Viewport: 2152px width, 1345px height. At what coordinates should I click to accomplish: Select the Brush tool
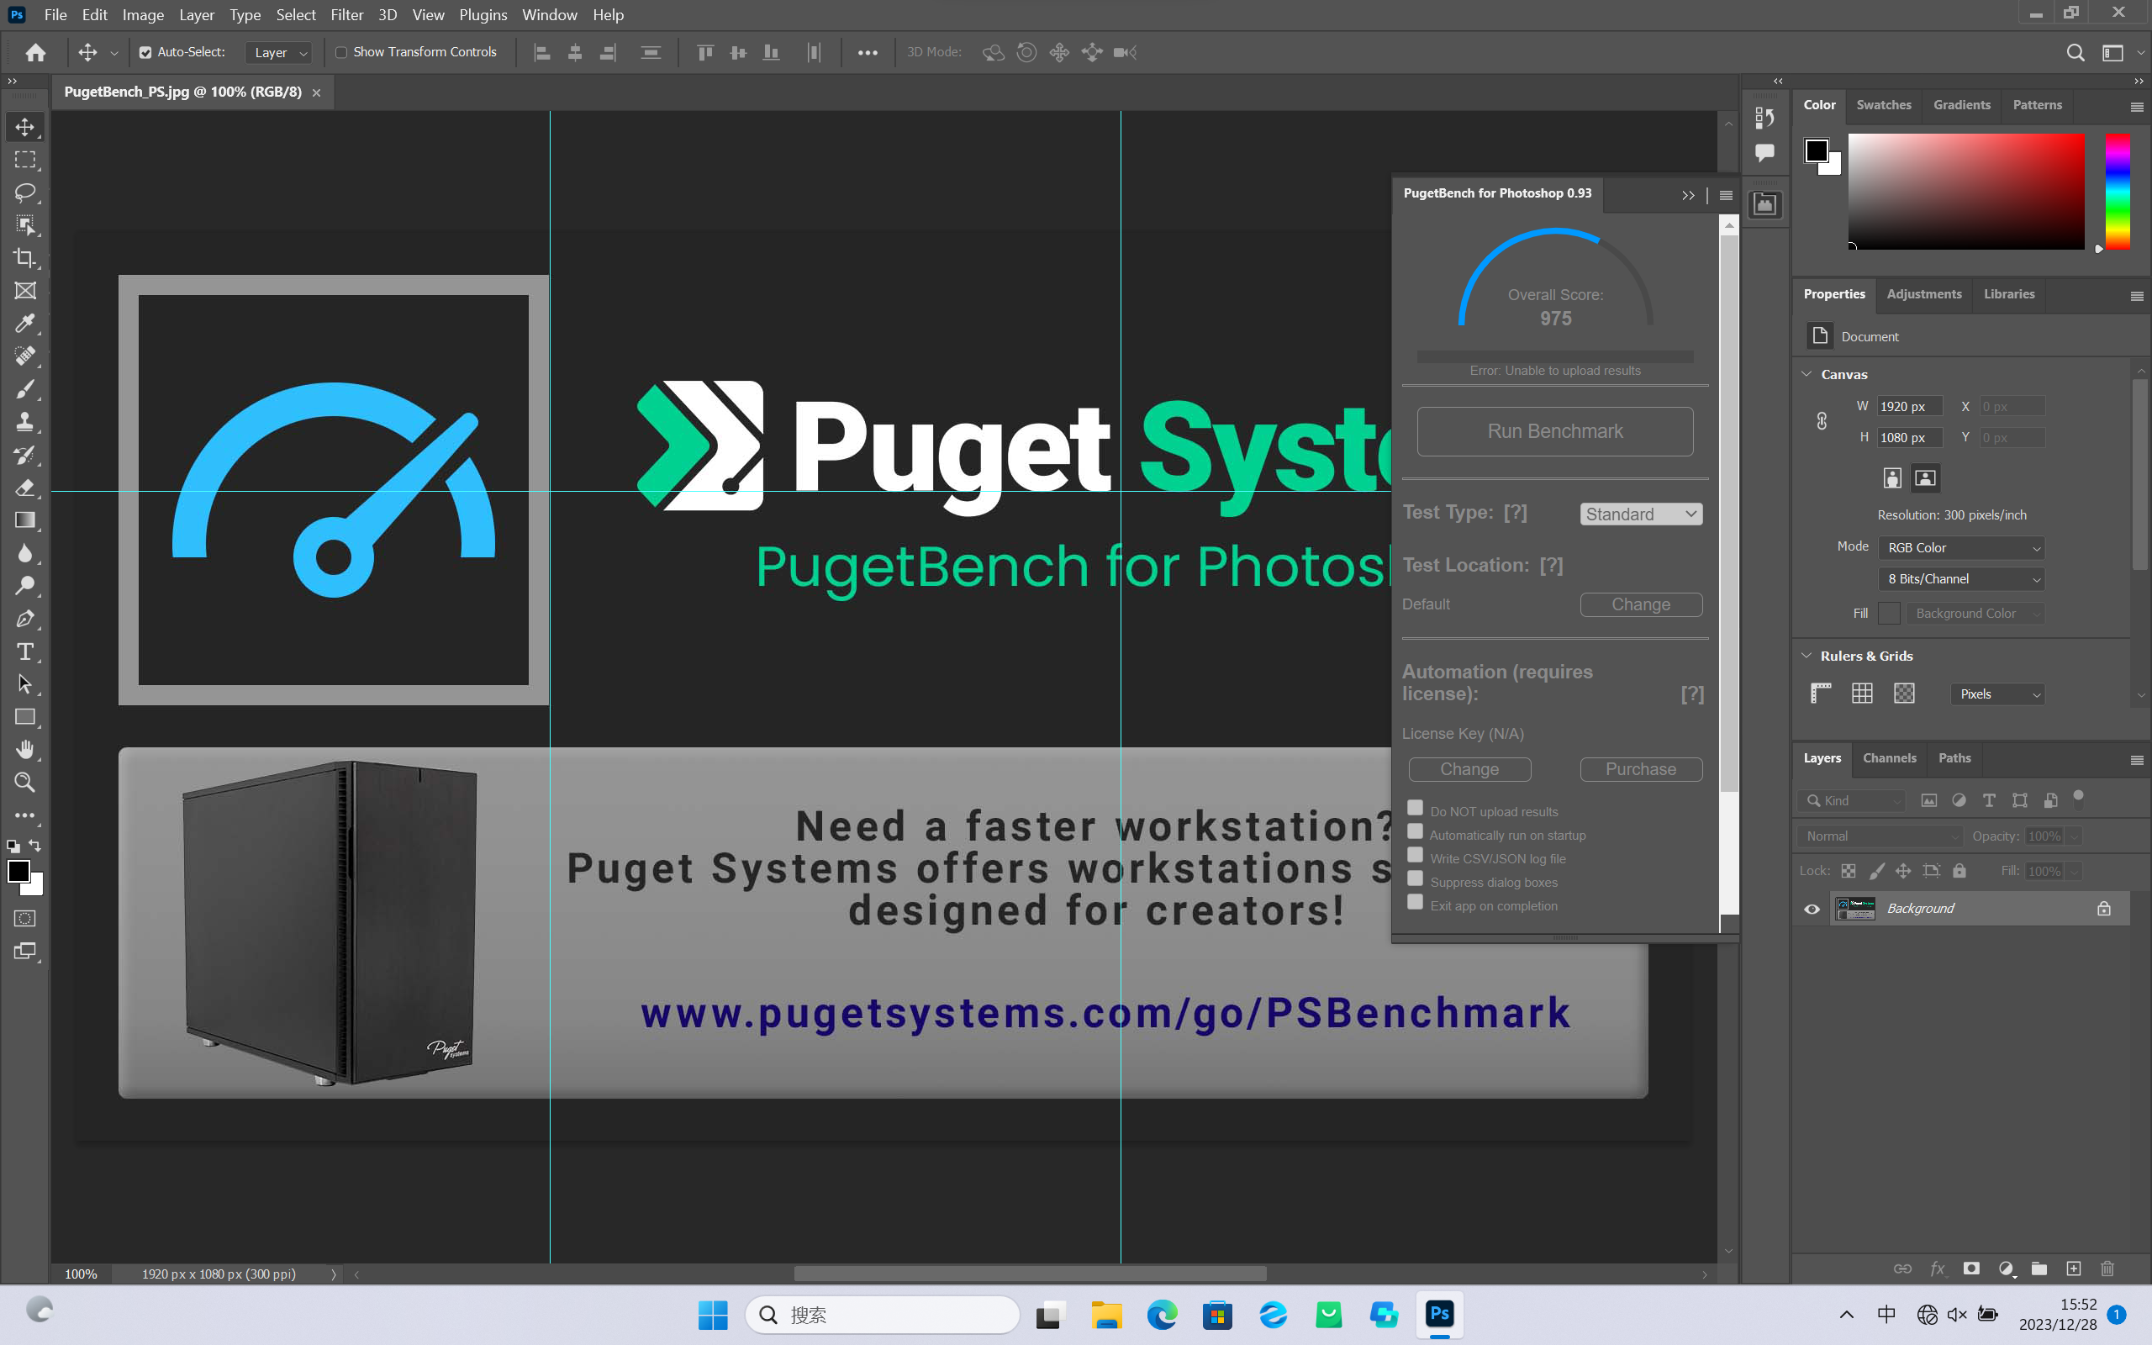point(25,388)
